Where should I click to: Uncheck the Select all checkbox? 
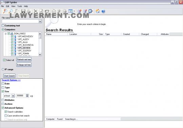pyautogui.click(x=4, y=60)
